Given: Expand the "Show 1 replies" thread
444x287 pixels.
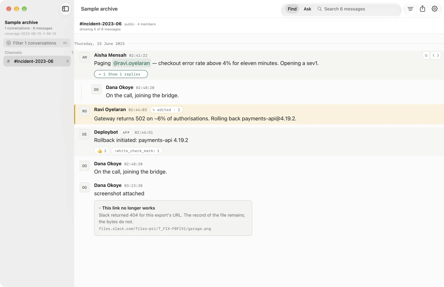Looking at the screenshot, I should [121, 74].
